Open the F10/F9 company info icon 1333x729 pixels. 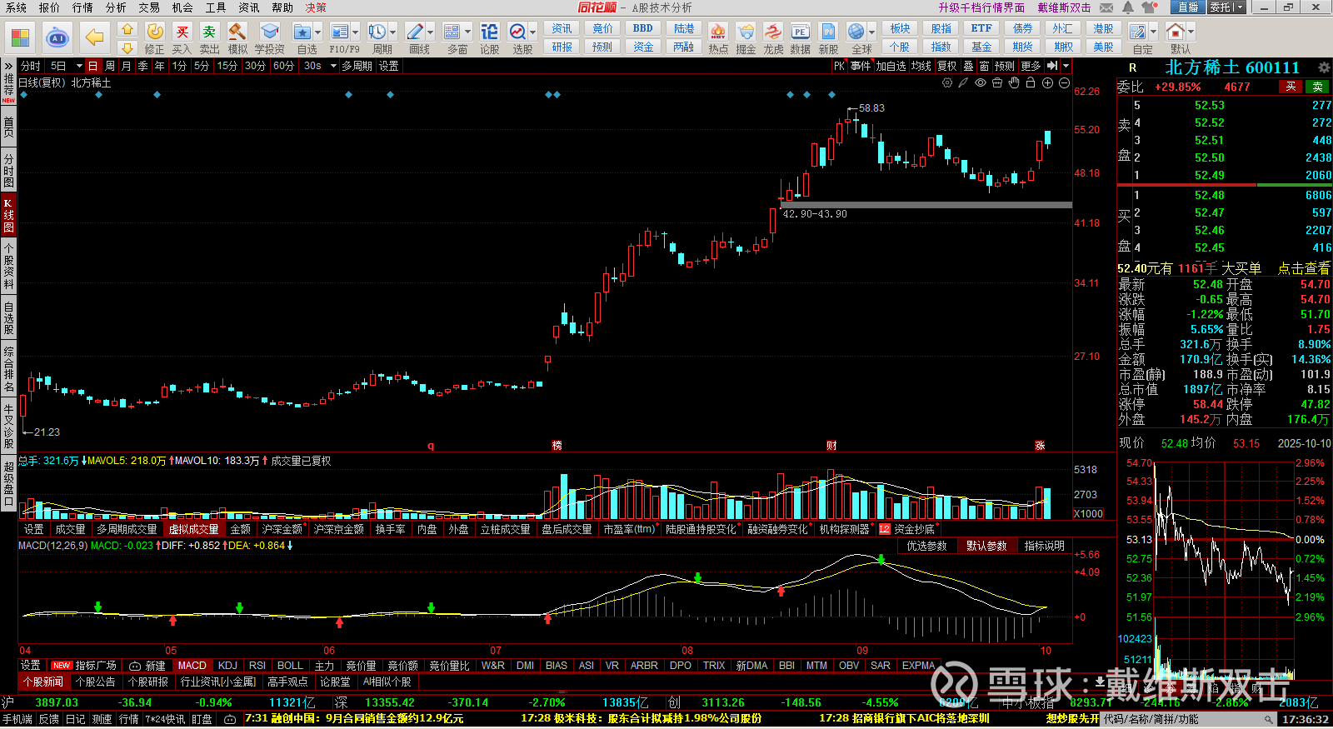(340, 32)
